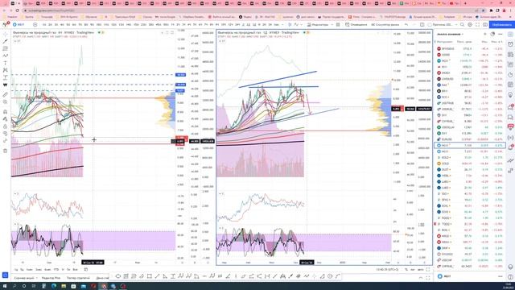Select the SPX500USD row in watchlist
Viewport: 515px width, 290px height.
tap(470, 48)
